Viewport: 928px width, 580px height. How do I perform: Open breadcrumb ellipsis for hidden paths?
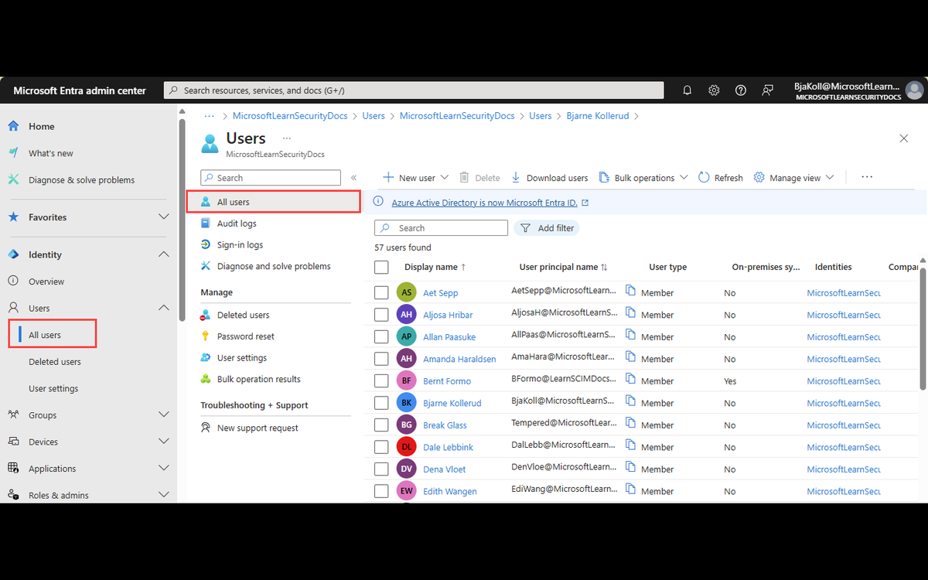tap(209, 116)
